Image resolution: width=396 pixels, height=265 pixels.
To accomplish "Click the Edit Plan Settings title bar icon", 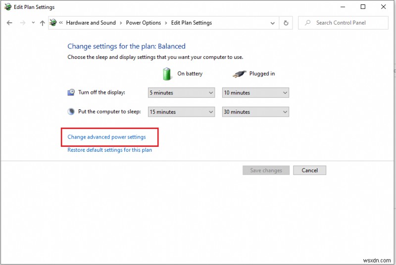I will coord(8,7).
